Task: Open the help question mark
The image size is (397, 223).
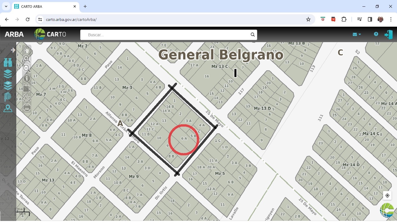Action: tap(376, 34)
